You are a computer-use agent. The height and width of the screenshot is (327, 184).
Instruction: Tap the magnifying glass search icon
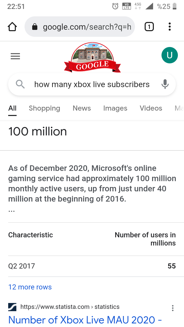[x=20, y=84]
